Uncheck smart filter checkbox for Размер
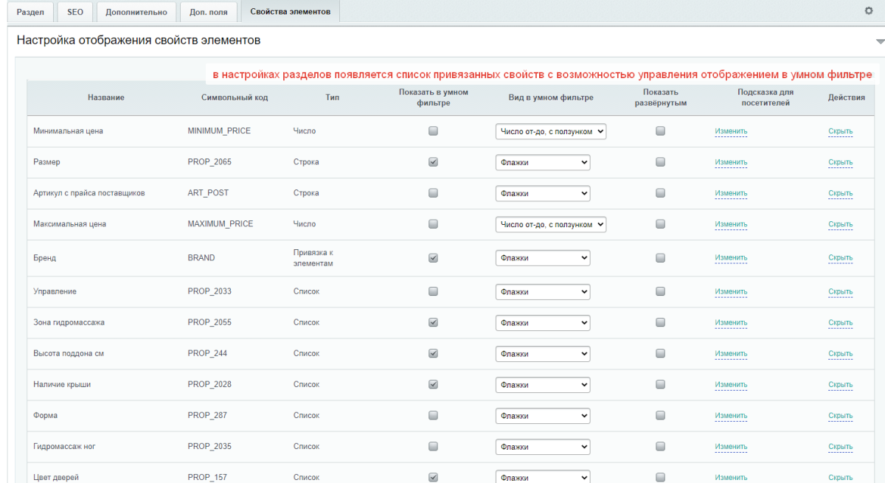Image resolution: width=885 pixels, height=483 pixels. (433, 162)
